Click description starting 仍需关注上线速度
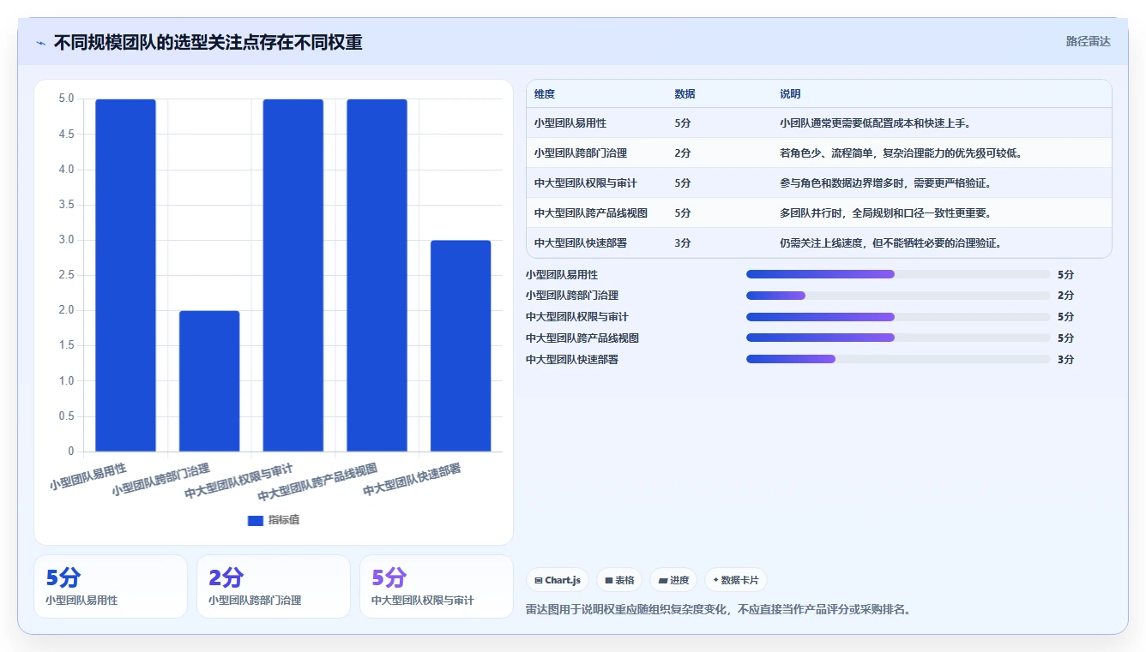1146x652 pixels. [893, 243]
